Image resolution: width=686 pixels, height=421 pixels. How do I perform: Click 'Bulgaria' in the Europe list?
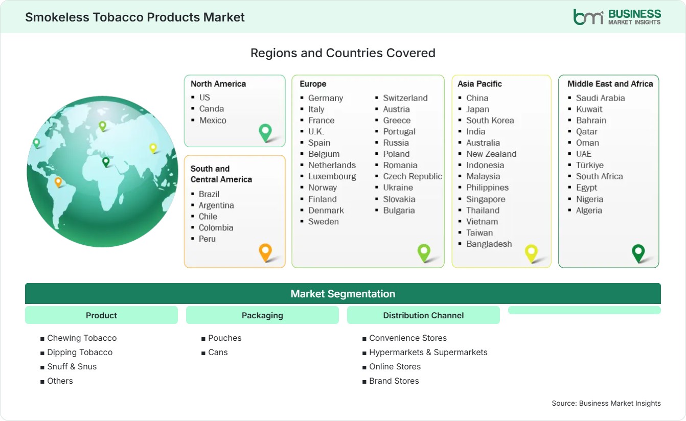click(x=399, y=210)
